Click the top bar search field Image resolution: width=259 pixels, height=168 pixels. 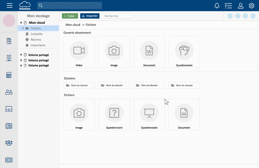(69, 5)
